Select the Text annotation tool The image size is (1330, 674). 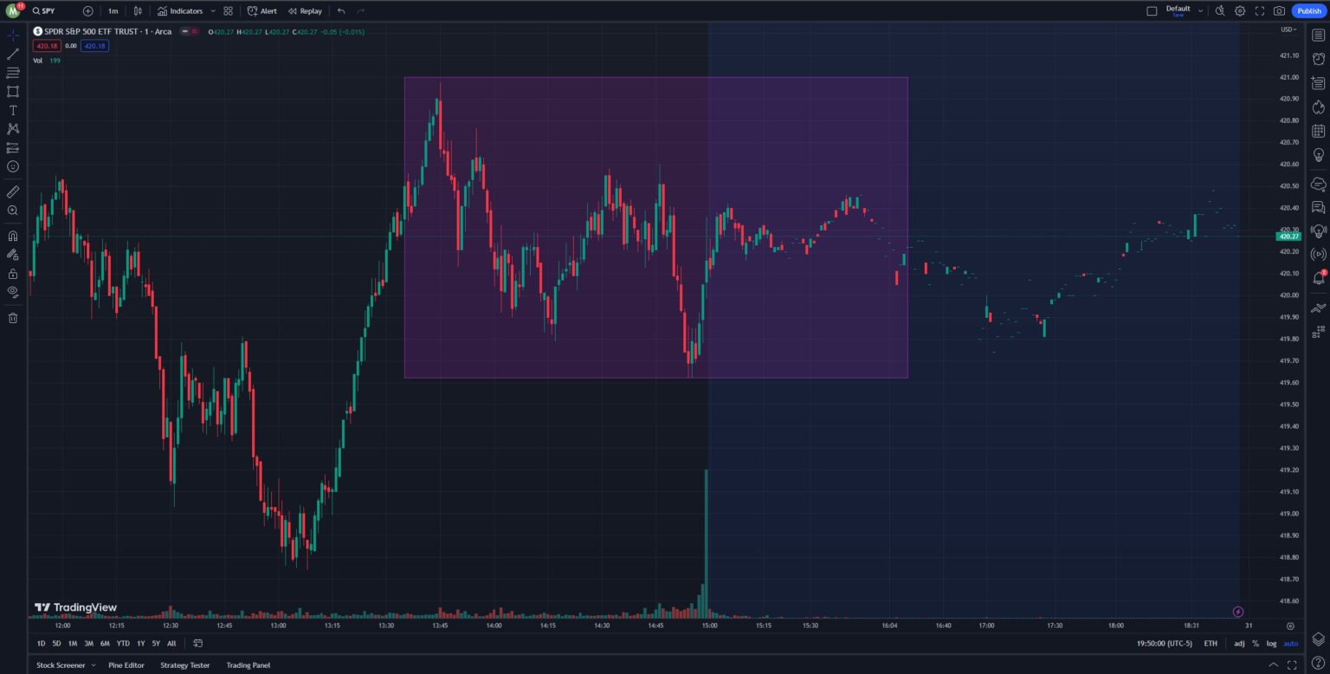click(x=12, y=110)
